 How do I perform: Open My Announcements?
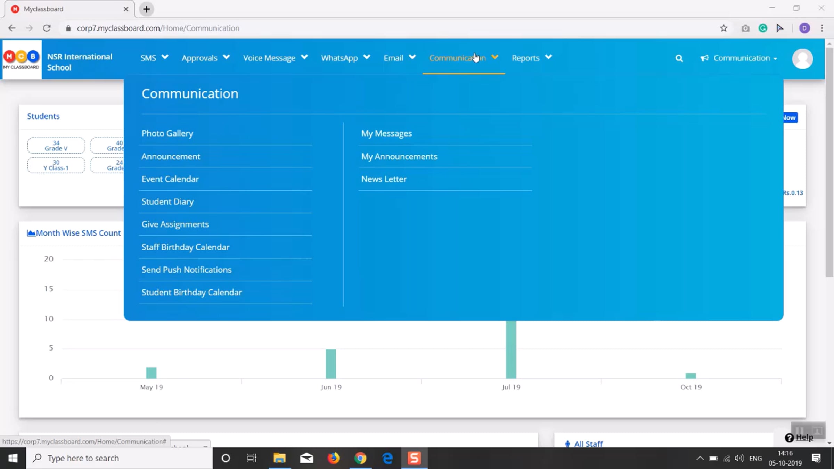399,156
